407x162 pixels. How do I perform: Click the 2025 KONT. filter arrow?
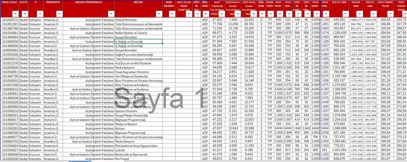point(280,14)
